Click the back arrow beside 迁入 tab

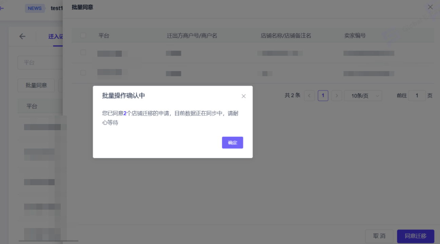[22, 36]
